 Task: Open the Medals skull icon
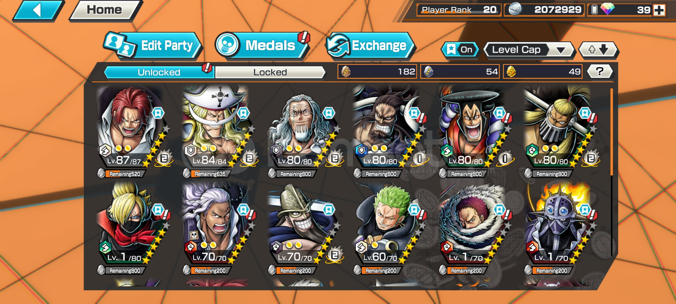227,45
